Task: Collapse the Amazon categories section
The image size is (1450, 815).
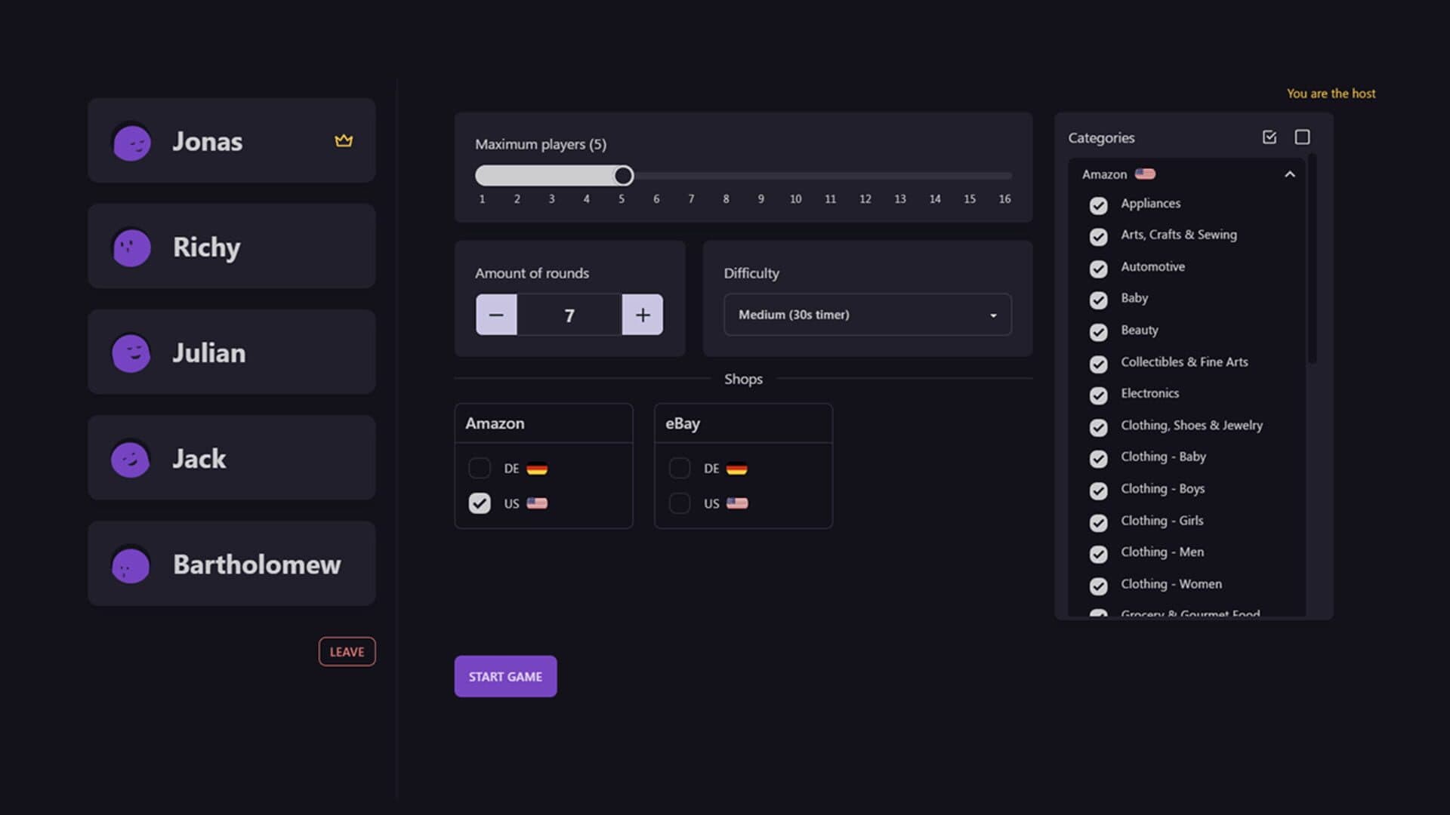Action: coord(1290,174)
